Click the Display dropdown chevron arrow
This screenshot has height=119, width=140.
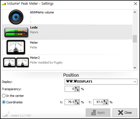[x=135, y=82]
